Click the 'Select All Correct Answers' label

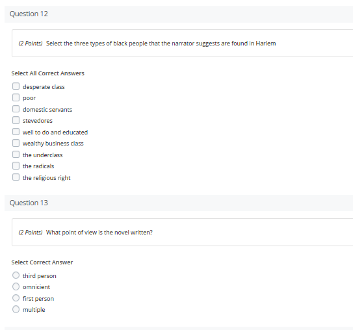(x=47, y=73)
